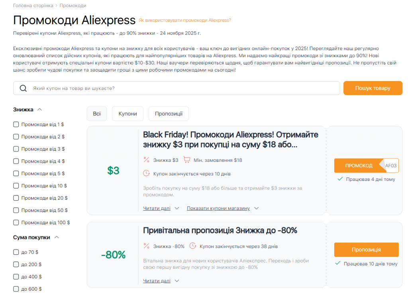Enable the 'Промокоди від 100 $' filter
The width and height of the screenshot is (408, 293).
[x=16, y=223]
